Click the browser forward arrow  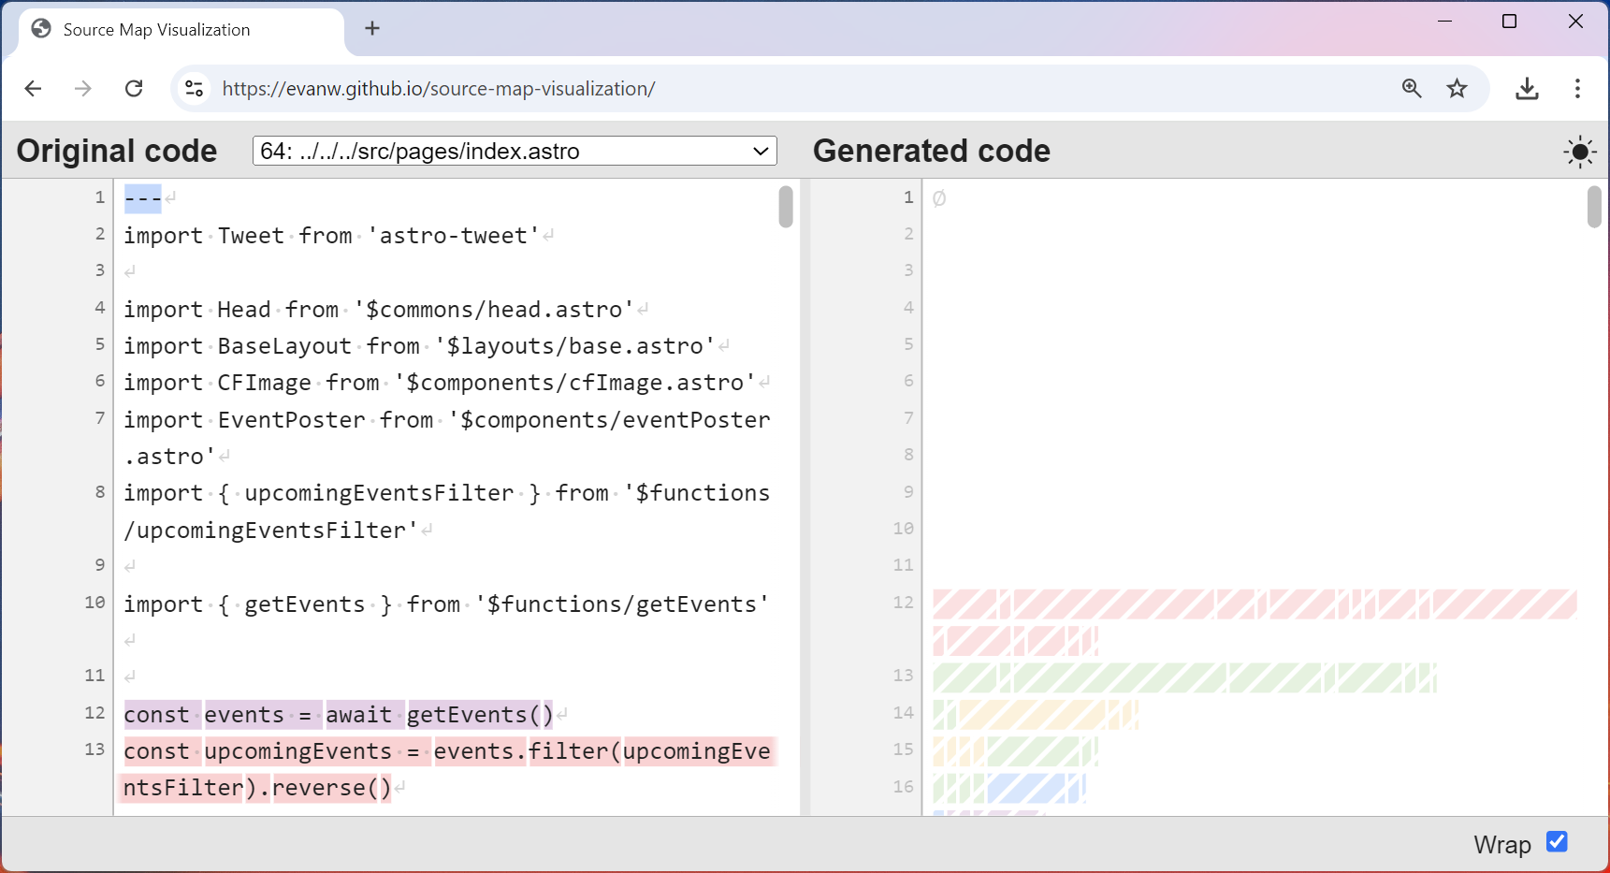[x=83, y=89]
